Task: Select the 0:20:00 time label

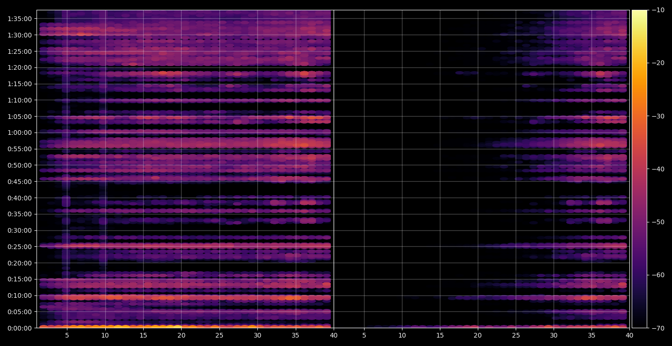Action: pyautogui.click(x=20, y=263)
